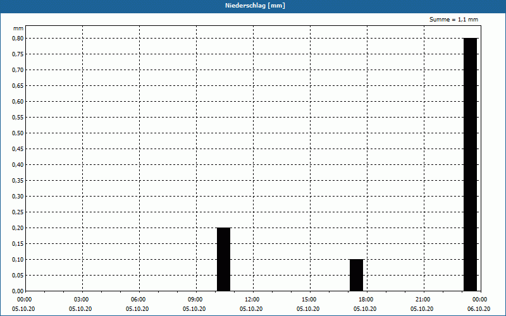Select the 0,45 y-axis label
This screenshot has width=506, height=316.
(18, 149)
